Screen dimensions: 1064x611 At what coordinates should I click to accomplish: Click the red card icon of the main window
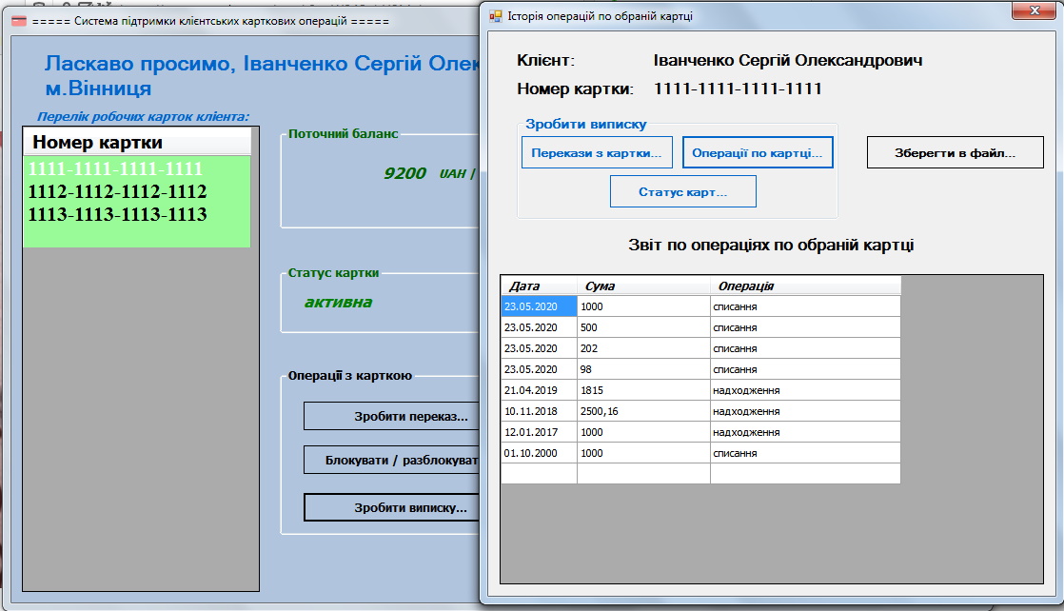pyautogui.click(x=19, y=21)
